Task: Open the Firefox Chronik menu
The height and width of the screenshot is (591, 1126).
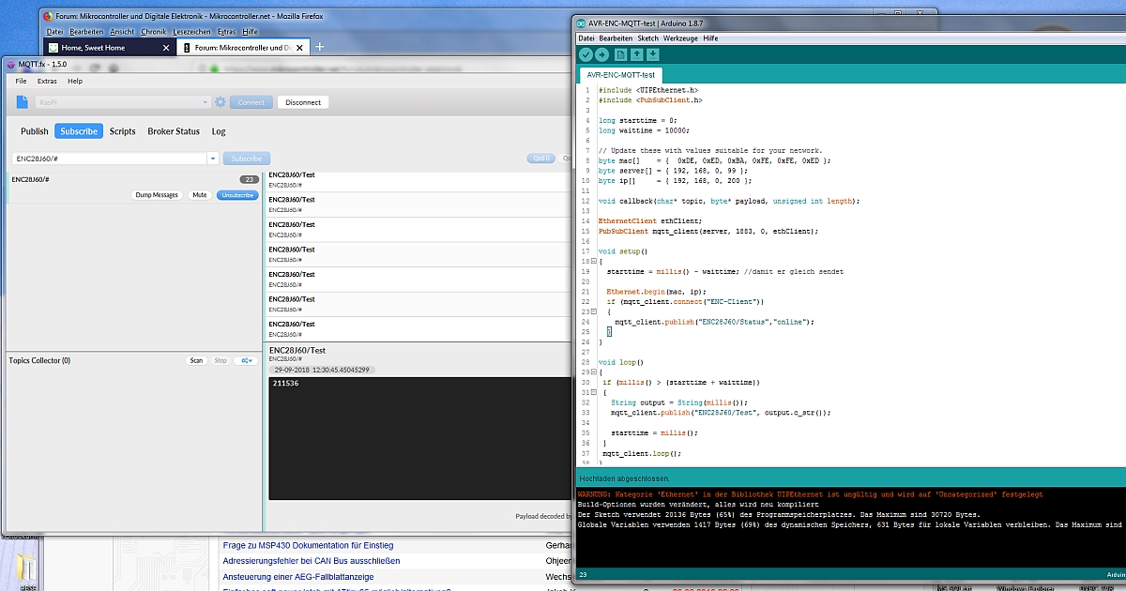Action: click(154, 32)
